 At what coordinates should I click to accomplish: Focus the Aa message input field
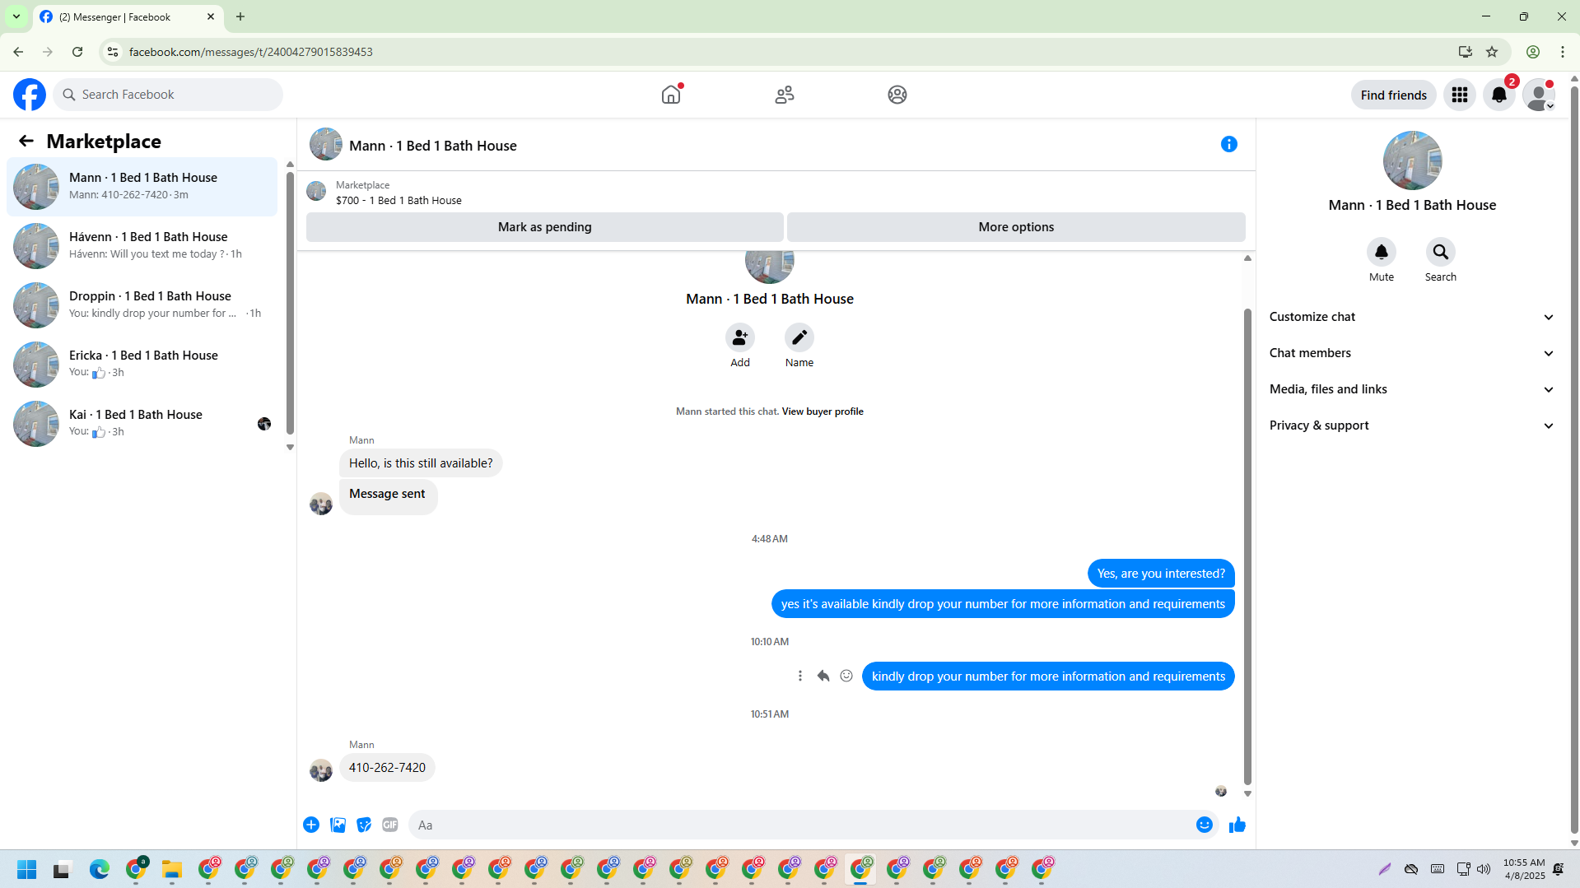(799, 825)
